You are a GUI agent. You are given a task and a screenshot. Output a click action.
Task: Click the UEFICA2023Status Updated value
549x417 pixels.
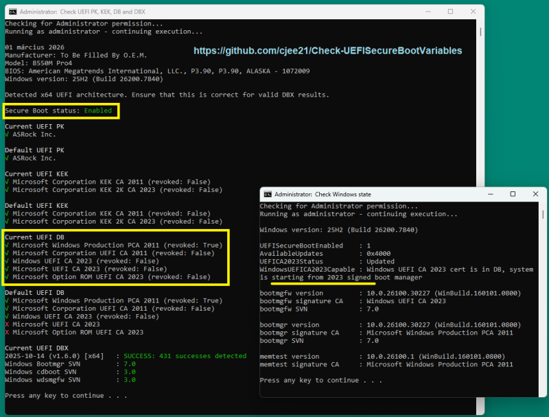click(x=381, y=261)
